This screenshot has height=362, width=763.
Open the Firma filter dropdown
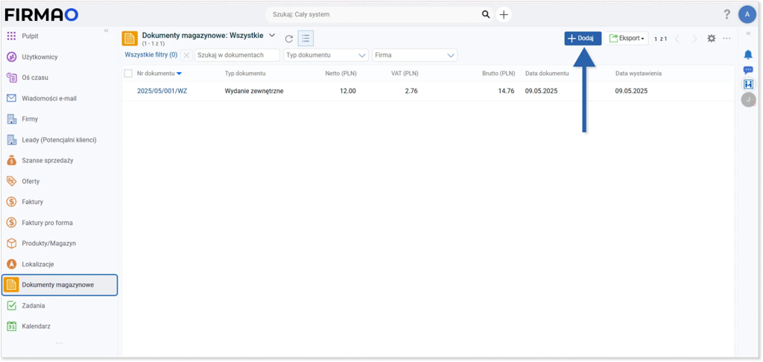coord(451,55)
